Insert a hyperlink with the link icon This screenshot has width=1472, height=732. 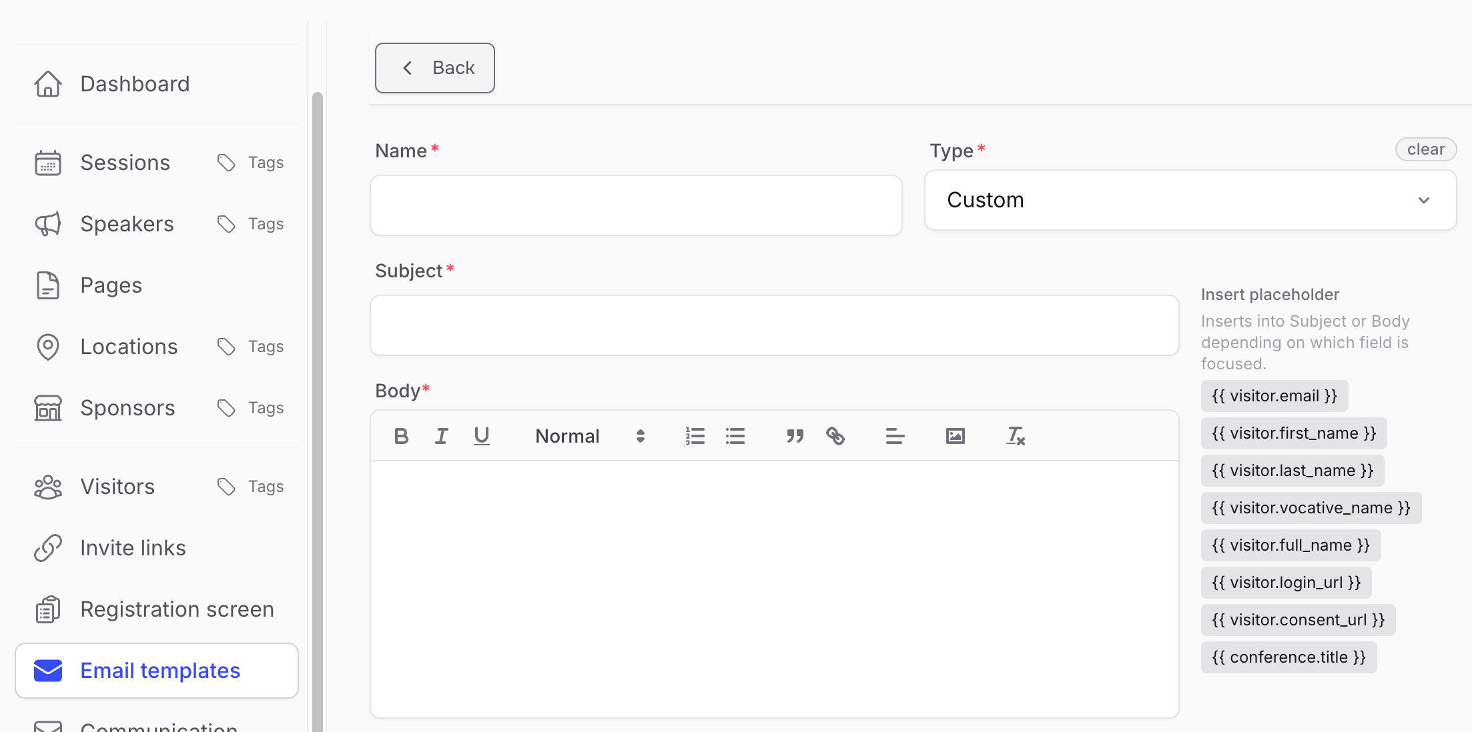(x=835, y=436)
